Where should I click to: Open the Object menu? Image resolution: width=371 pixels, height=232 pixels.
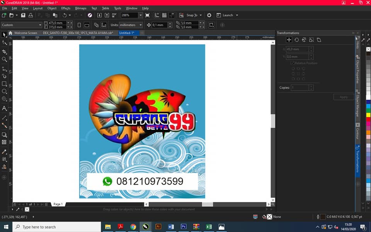(x=51, y=8)
